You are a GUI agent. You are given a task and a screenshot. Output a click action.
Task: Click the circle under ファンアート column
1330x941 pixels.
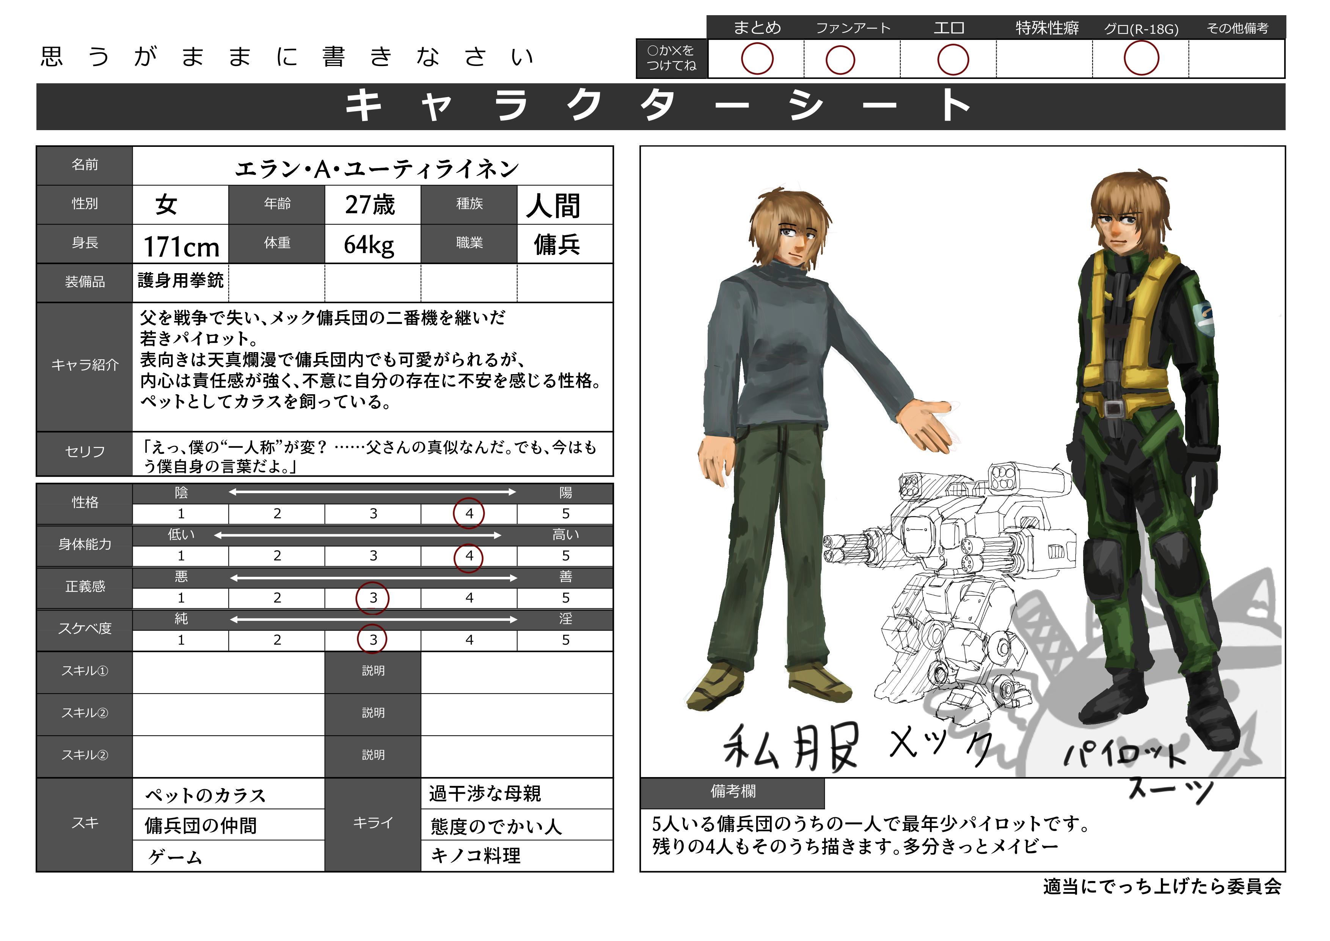[839, 60]
